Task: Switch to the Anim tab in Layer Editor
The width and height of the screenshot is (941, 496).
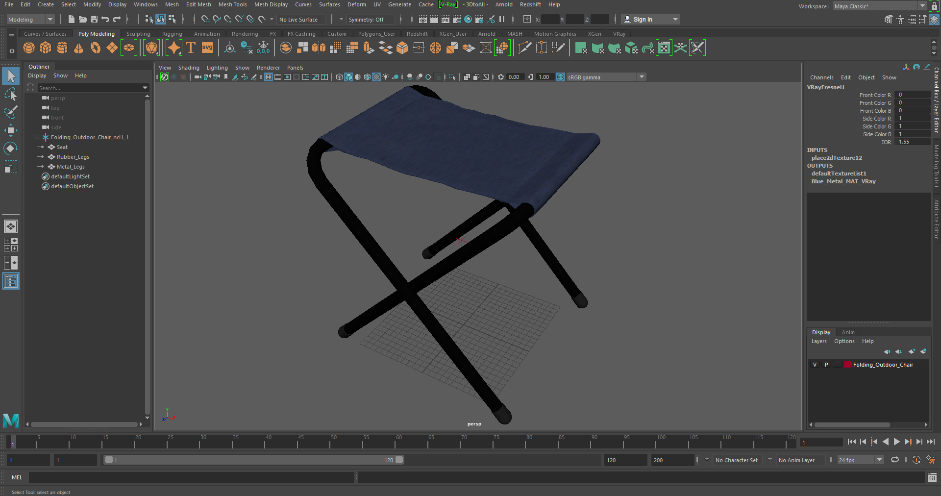Action: (848, 332)
